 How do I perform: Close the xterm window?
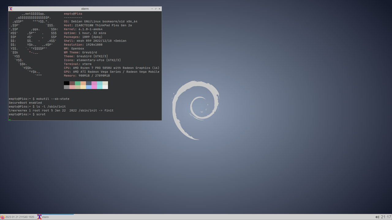tap(159, 9)
